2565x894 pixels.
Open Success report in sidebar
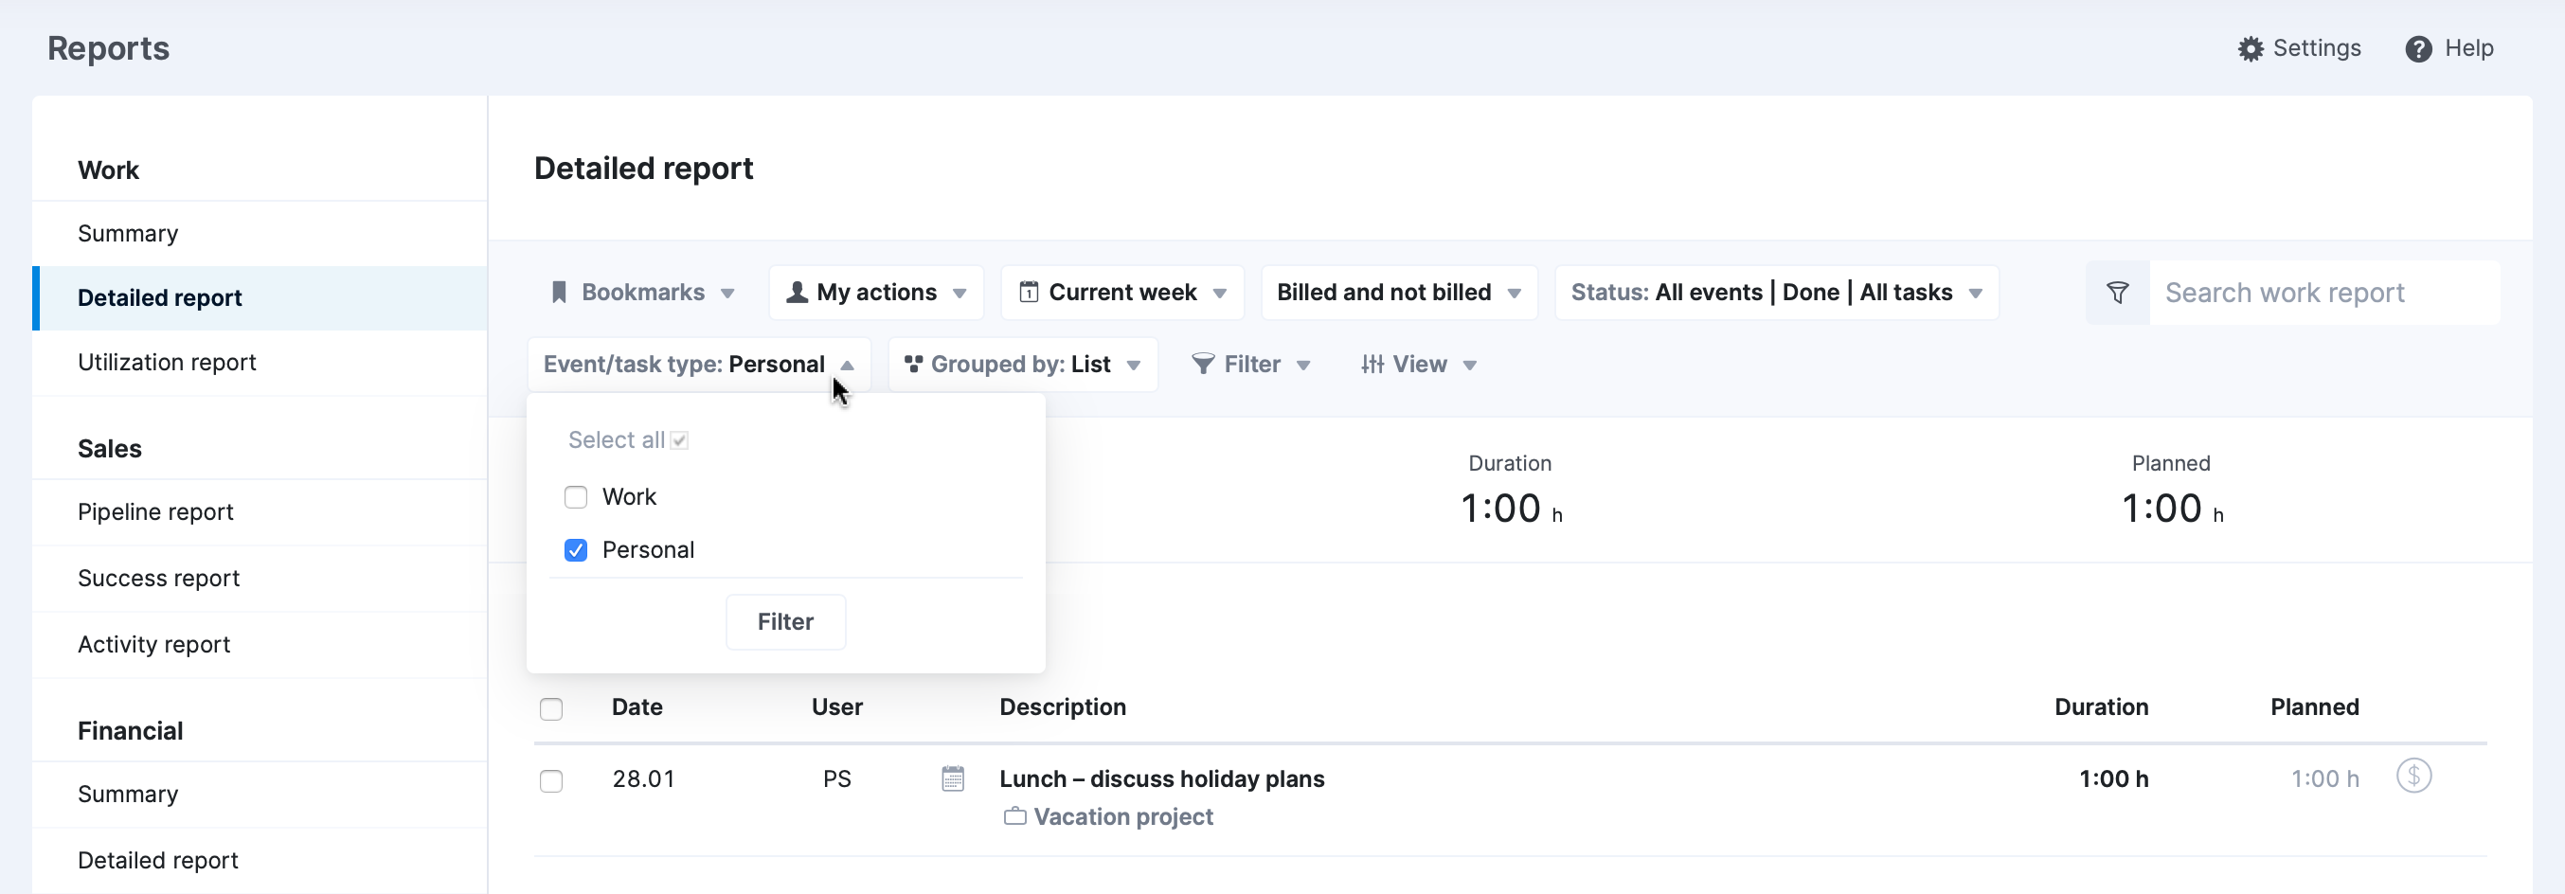coord(259,579)
